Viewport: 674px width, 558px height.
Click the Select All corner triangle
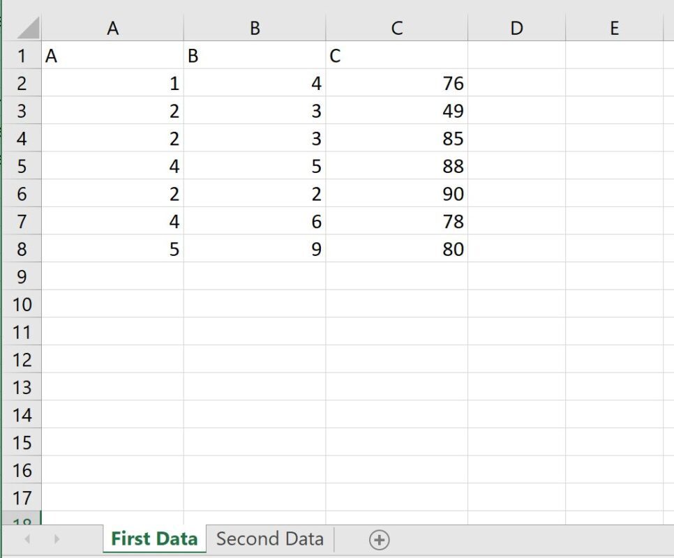(x=29, y=28)
